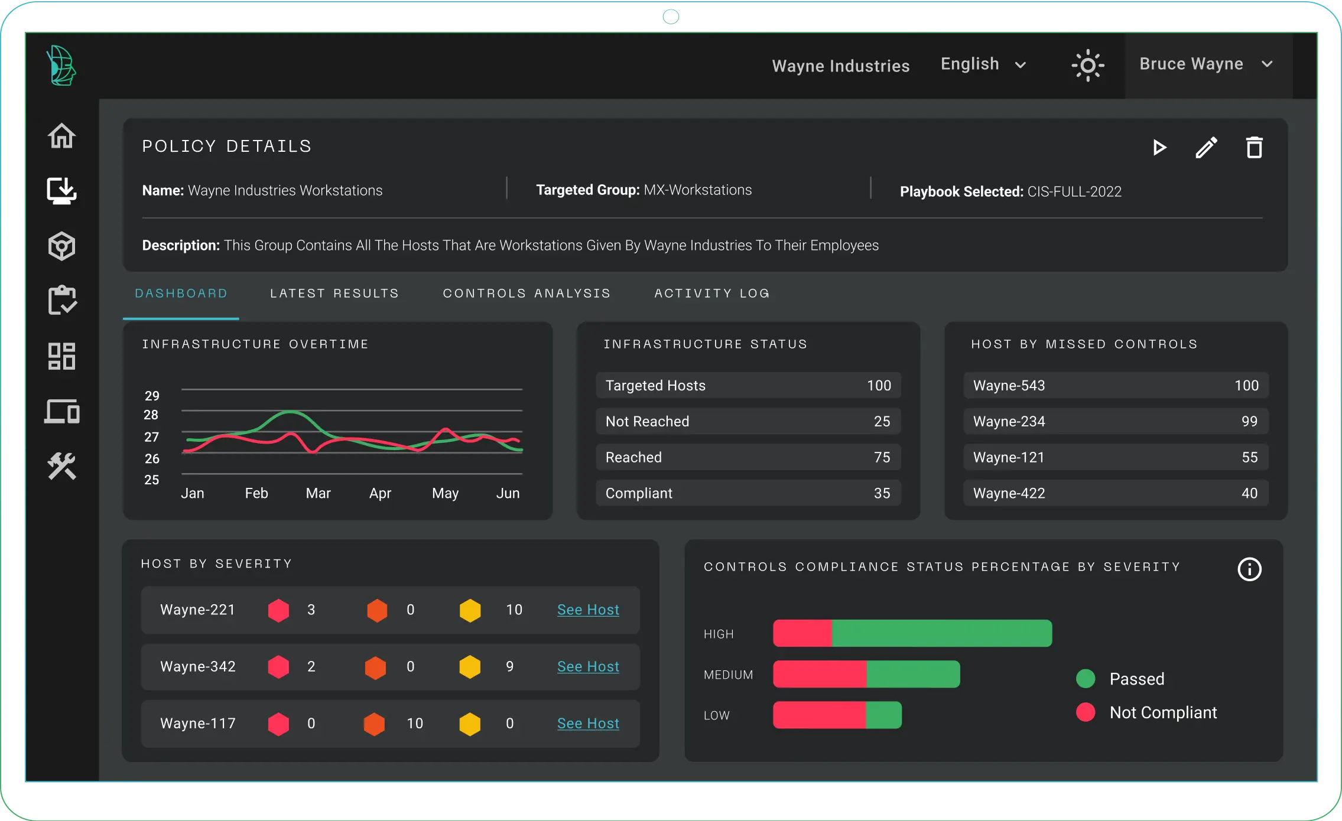The width and height of the screenshot is (1342, 821).
Task: Click the Wayne-342 host name
Action: pos(198,666)
